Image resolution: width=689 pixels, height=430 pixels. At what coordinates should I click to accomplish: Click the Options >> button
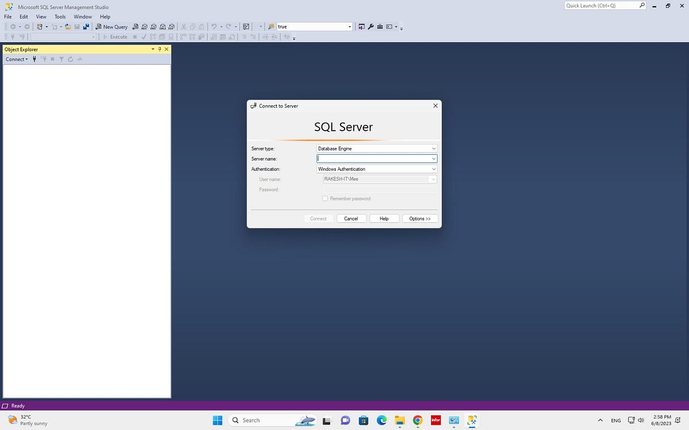420,218
